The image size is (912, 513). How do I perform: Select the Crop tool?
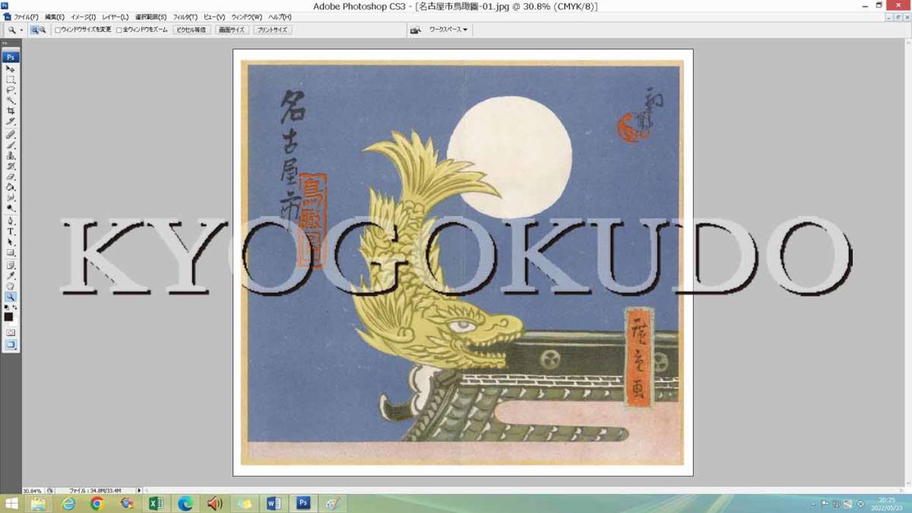point(11,111)
